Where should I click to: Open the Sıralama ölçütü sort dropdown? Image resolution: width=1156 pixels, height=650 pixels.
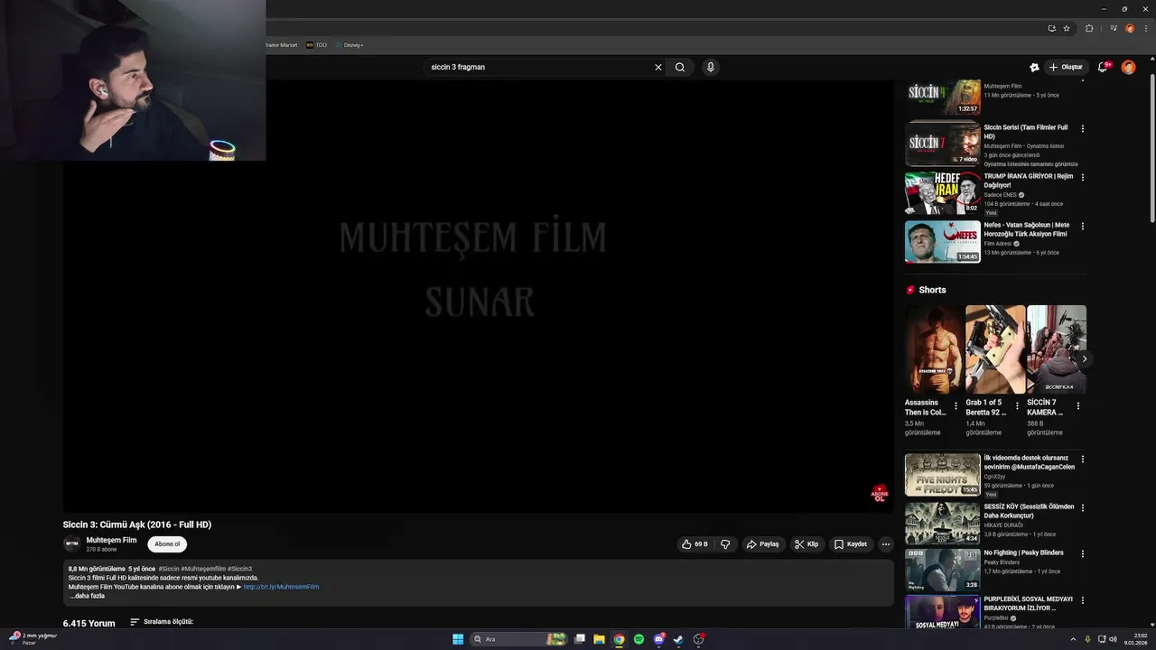(162, 622)
